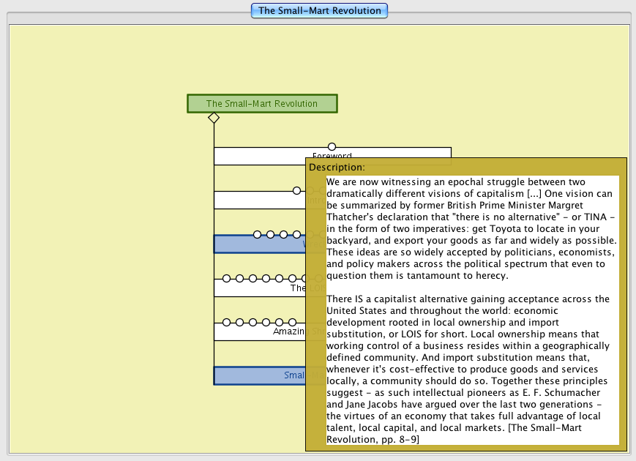Select the green root node The Small-Mart Revolution

[x=262, y=104]
